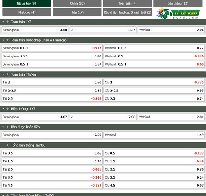Choose Xỉu 2 at -0.735
This screenshot has height=196, width=206.
point(154,82)
